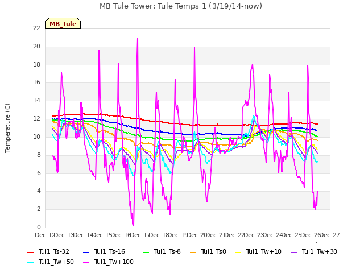The width and height of the screenshot is (364, 273).
Task: Select the Tul1_Ts-16 legend label
Action: (x=110, y=251)
